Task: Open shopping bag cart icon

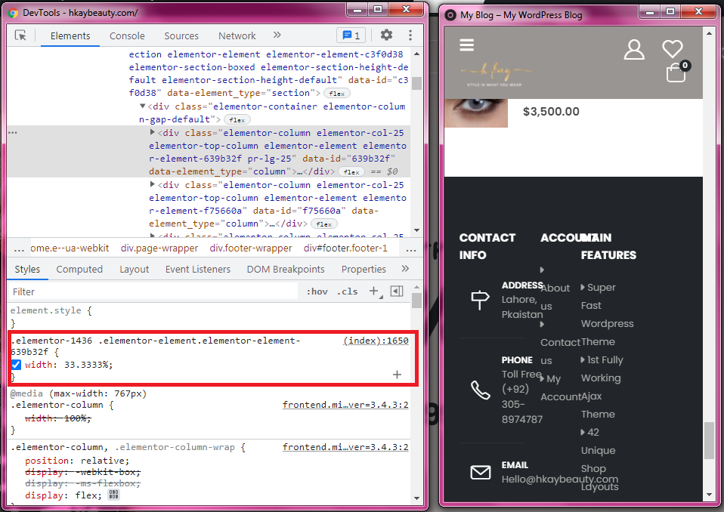Action: coord(676,72)
